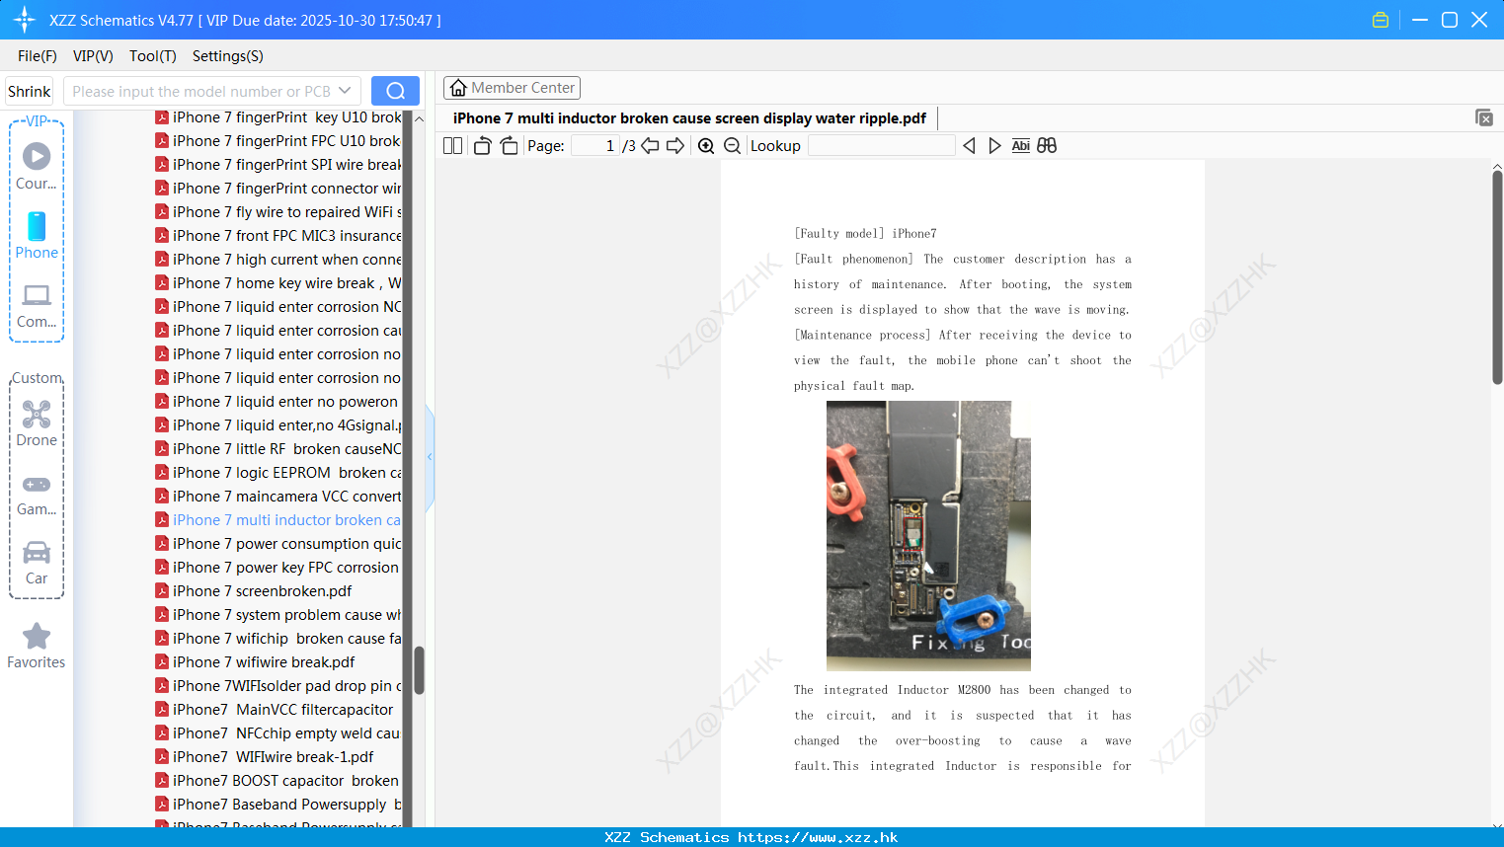Click the Lookup text field

(x=881, y=146)
